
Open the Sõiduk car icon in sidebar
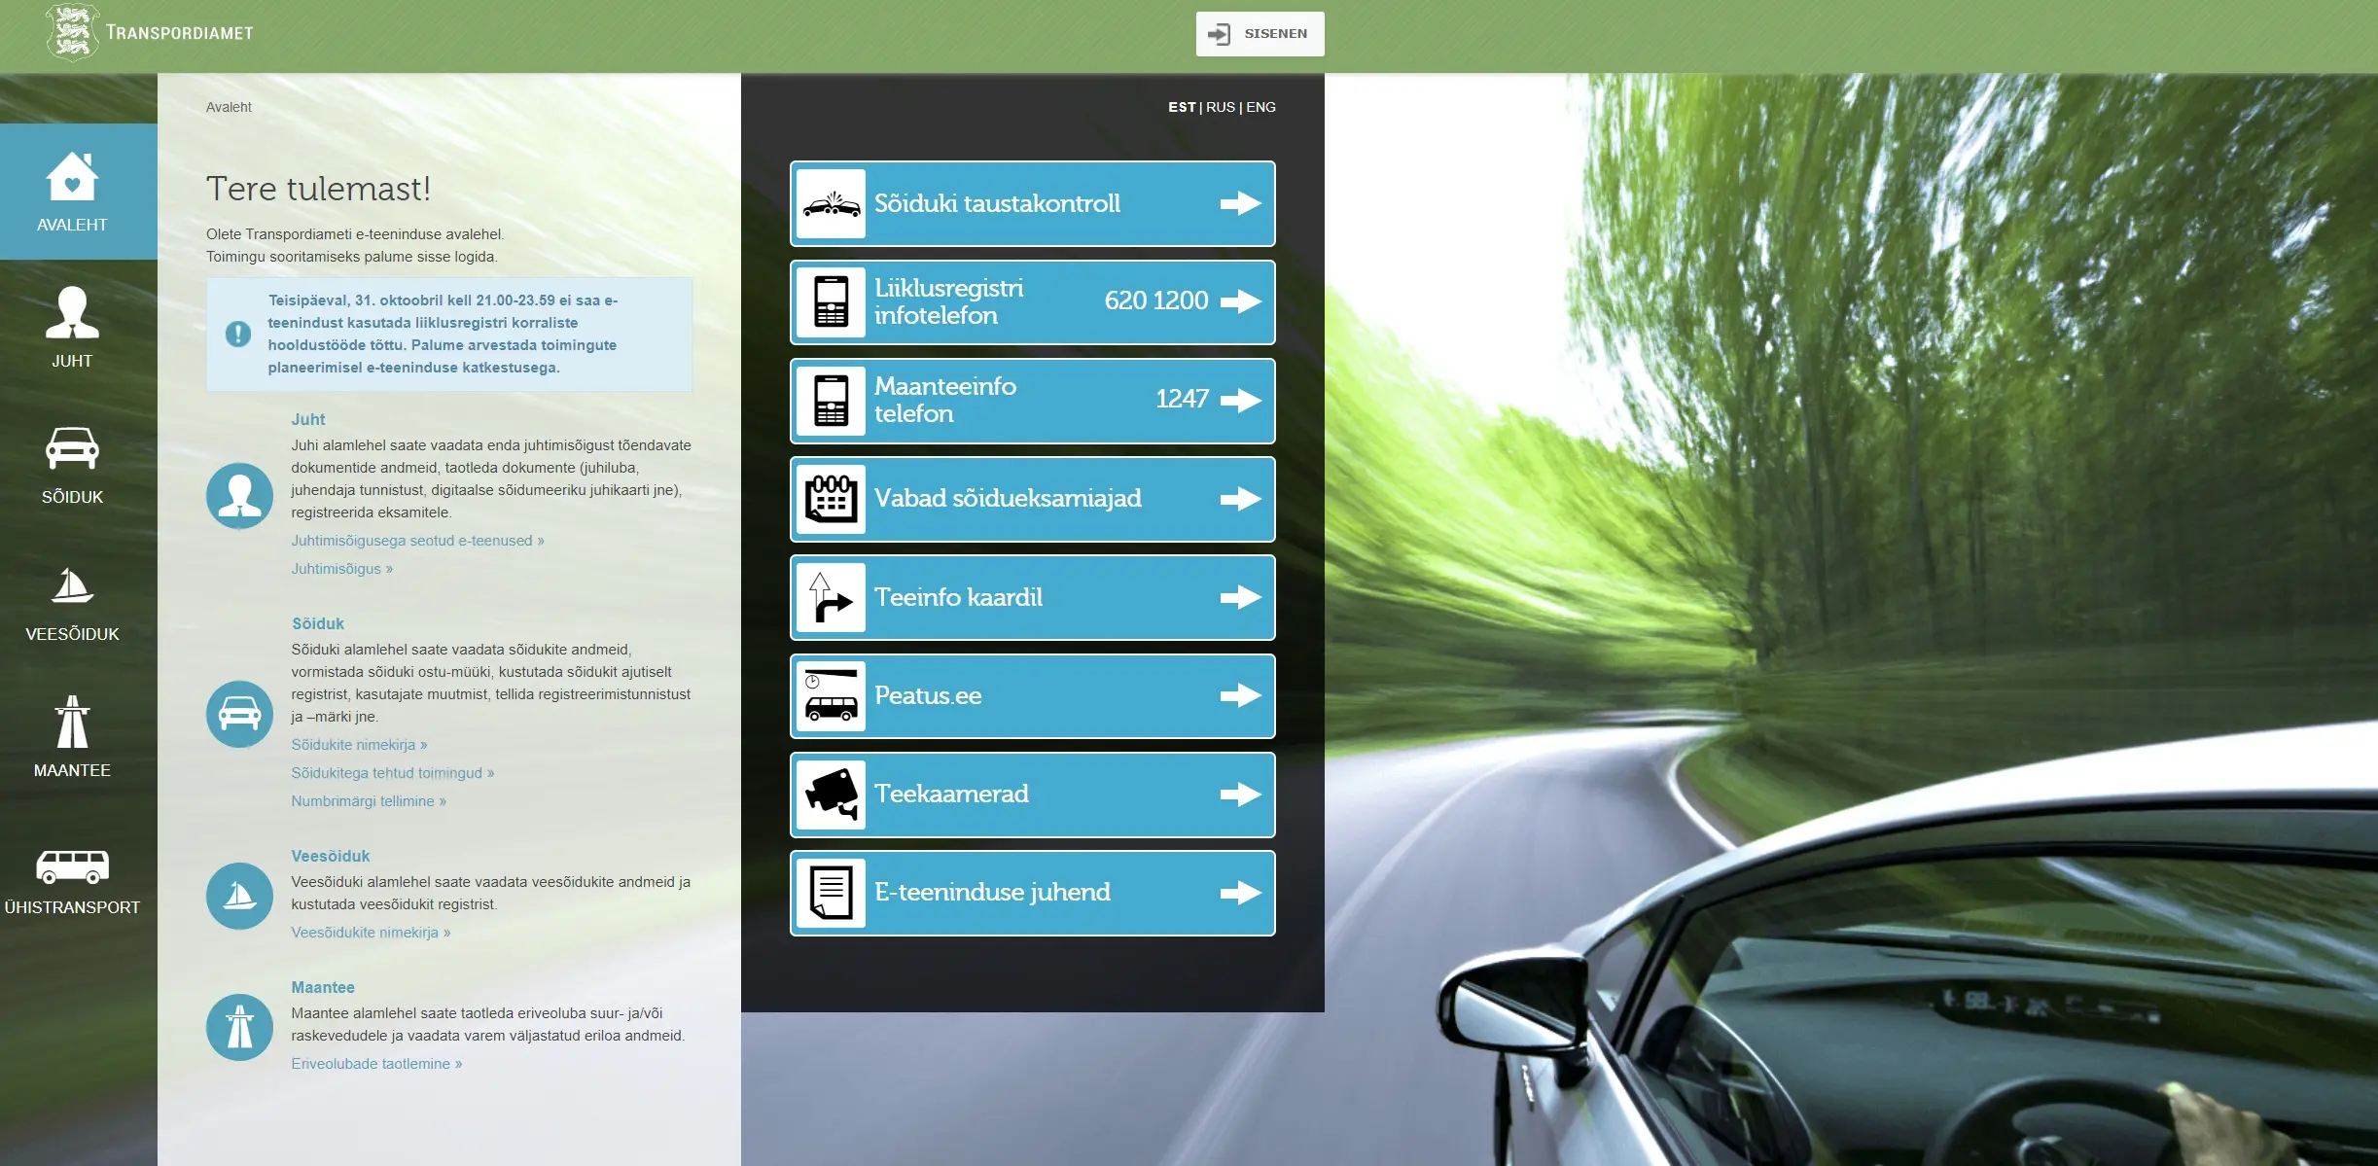point(72,448)
